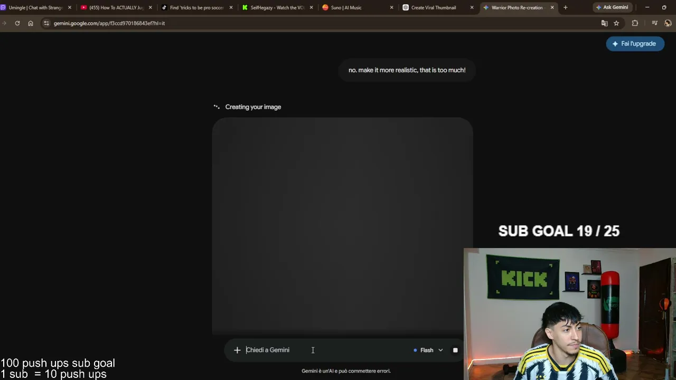Image resolution: width=676 pixels, height=380 pixels.
Task: Close the YouTube tab
Action: point(151,7)
